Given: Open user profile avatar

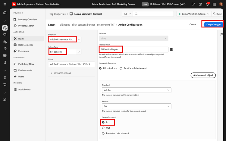Looking at the screenshot, I should click(221, 4).
